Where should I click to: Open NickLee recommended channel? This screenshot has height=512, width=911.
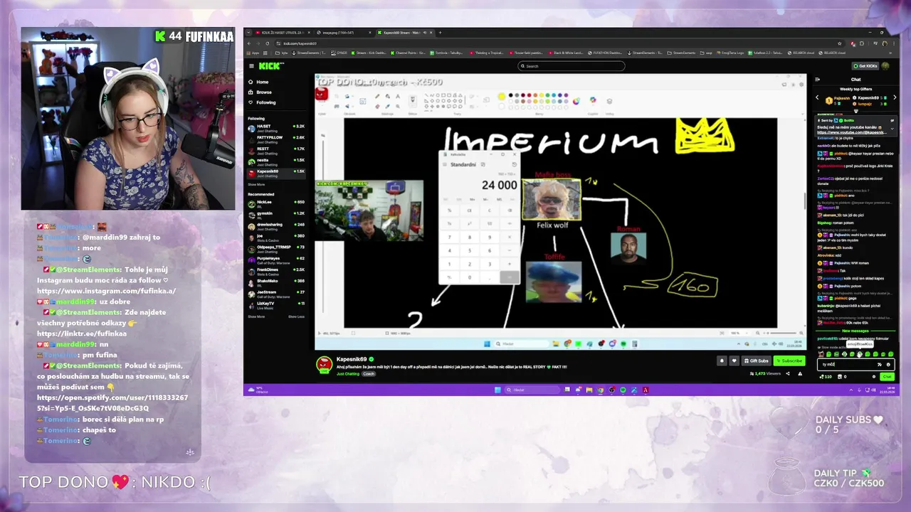[x=276, y=203]
